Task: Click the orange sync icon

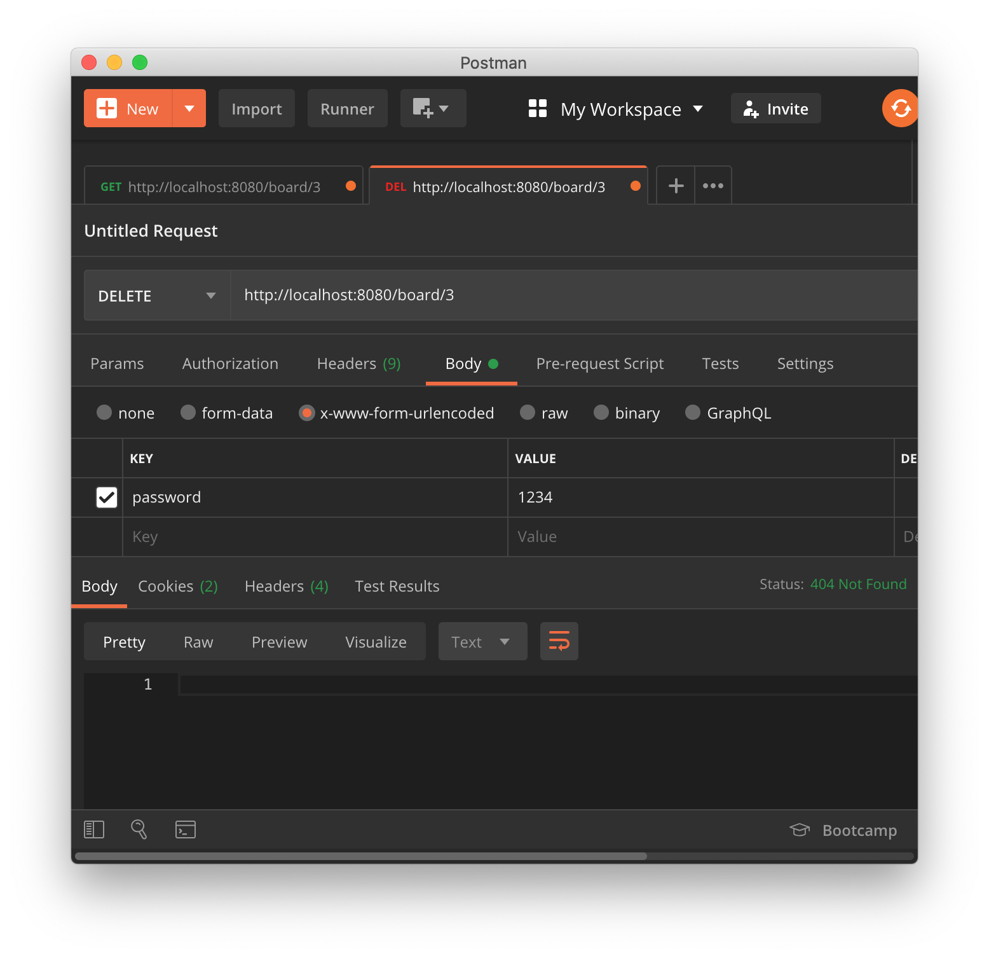Action: (x=900, y=108)
